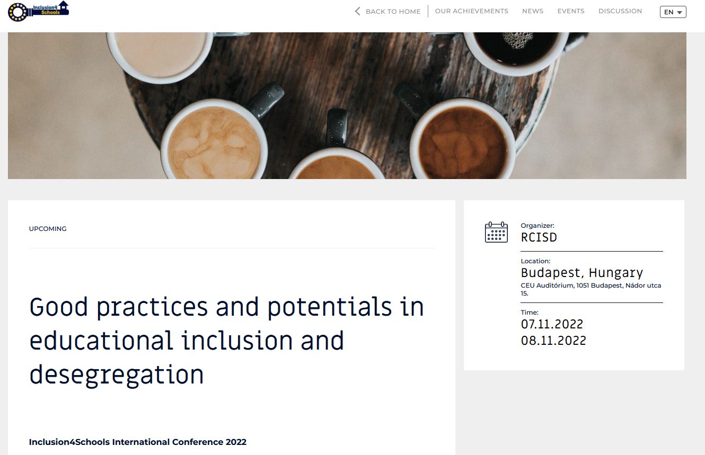The image size is (705, 455).
Task: Click the Location: label
Action: (x=536, y=261)
